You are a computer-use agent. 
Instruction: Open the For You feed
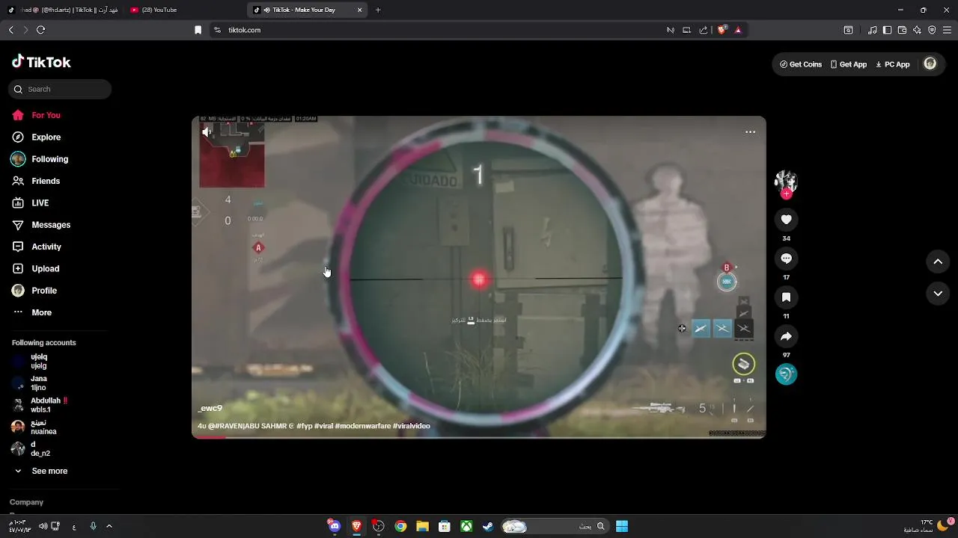36,115
